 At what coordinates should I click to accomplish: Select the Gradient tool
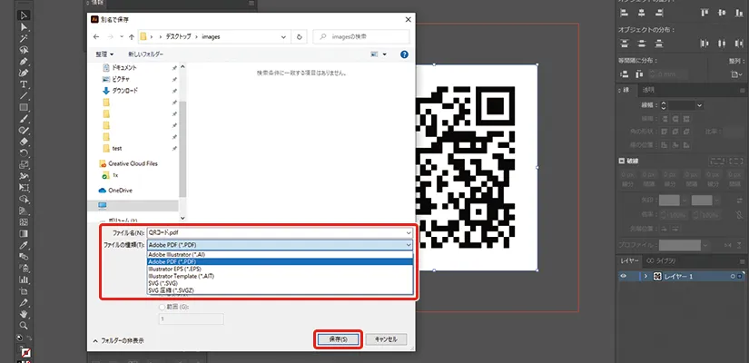click(24, 233)
